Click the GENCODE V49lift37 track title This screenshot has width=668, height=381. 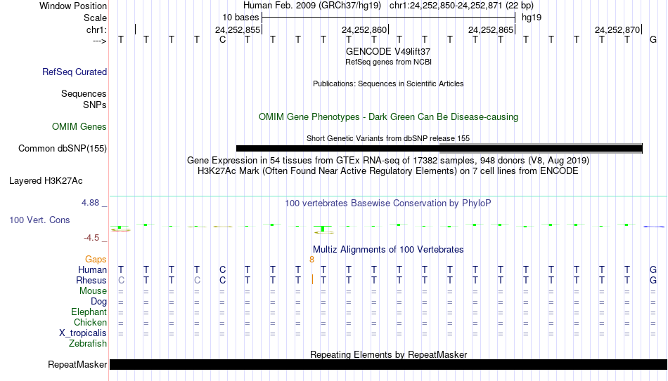tap(388, 51)
